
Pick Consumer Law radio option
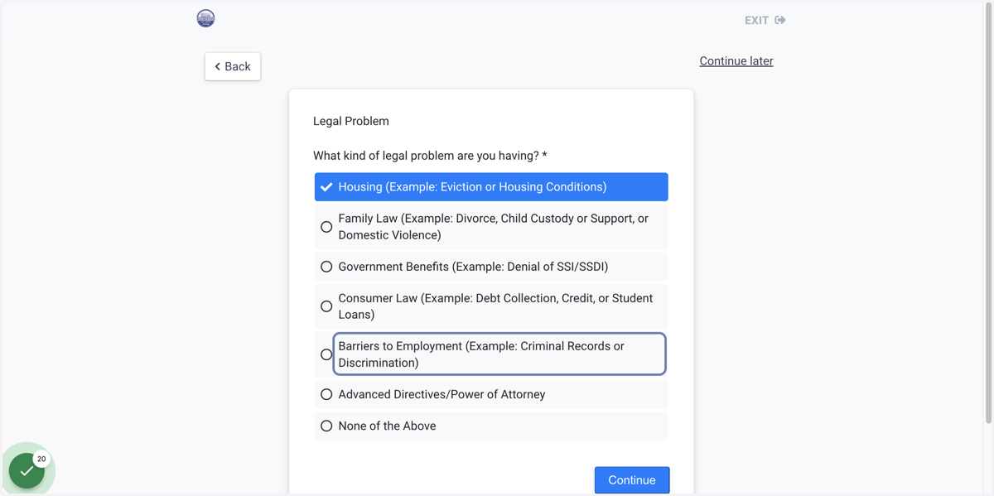click(491, 306)
